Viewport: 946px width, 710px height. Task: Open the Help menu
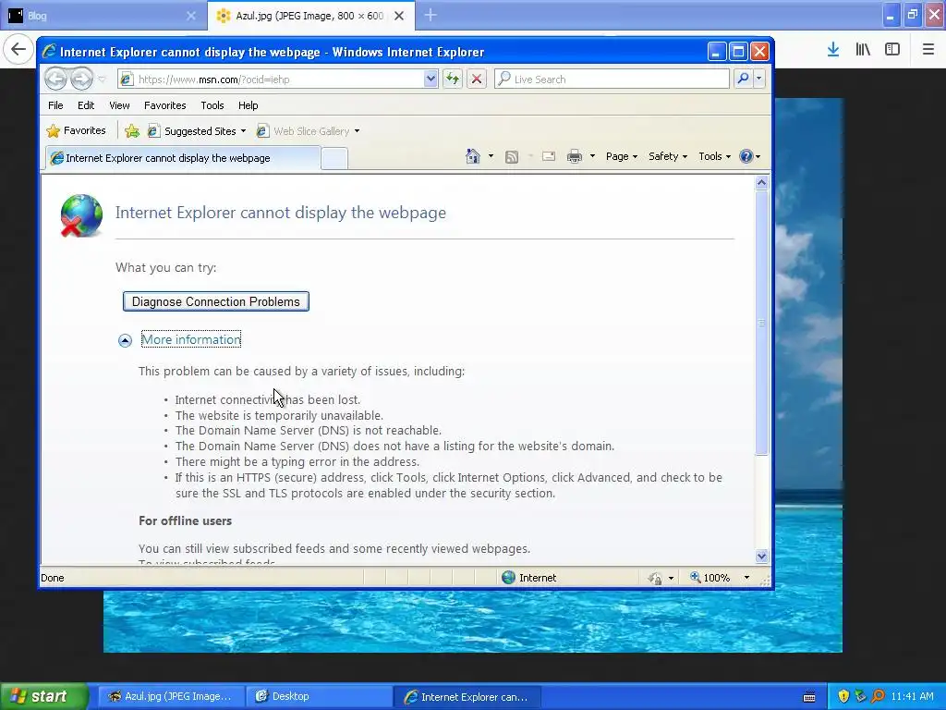coord(248,105)
